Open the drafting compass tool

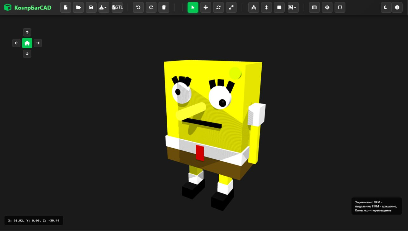(254, 7)
